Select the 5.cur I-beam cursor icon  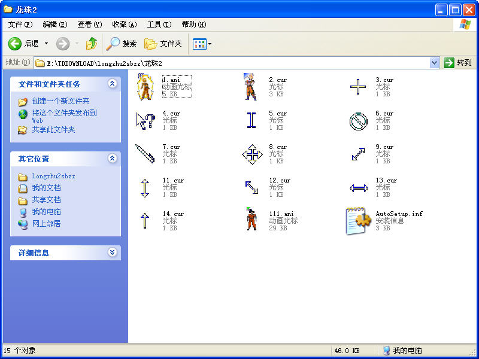tap(251, 120)
